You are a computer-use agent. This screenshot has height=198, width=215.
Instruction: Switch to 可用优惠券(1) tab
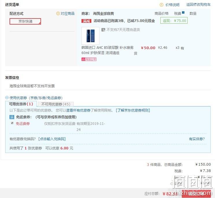(21, 104)
